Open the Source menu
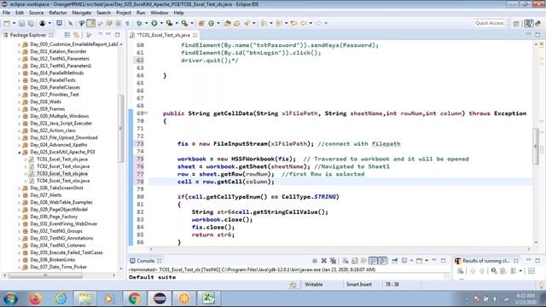 click(36, 13)
